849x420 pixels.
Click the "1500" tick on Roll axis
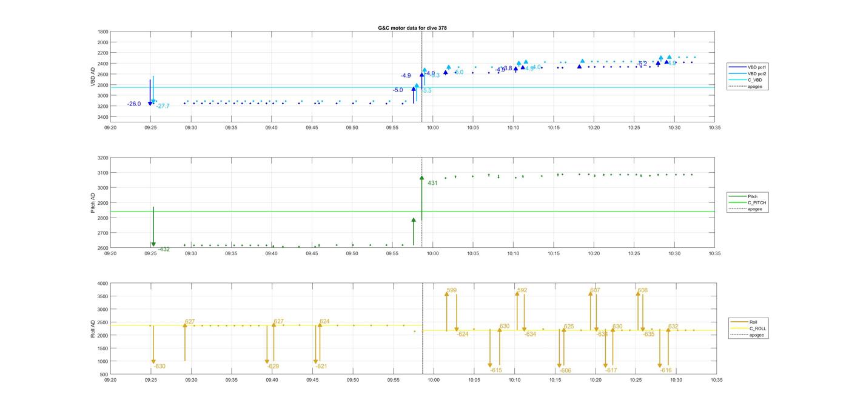(103, 348)
